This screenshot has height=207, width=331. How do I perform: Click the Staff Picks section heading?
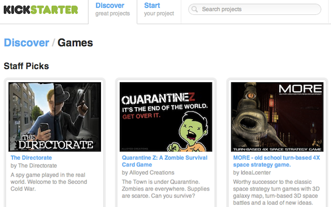[26, 66]
